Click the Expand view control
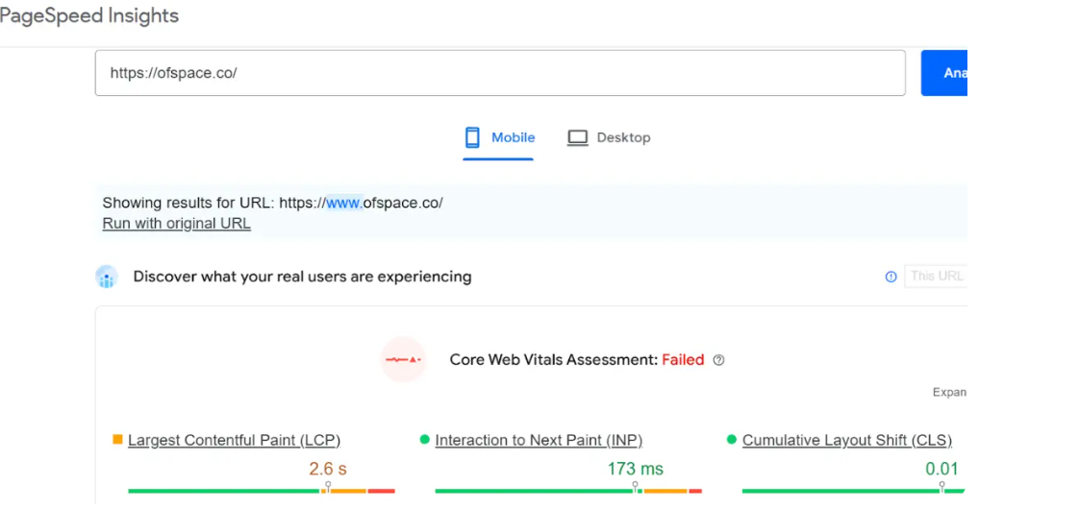This screenshot has width=1079, height=510. coord(949,393)
